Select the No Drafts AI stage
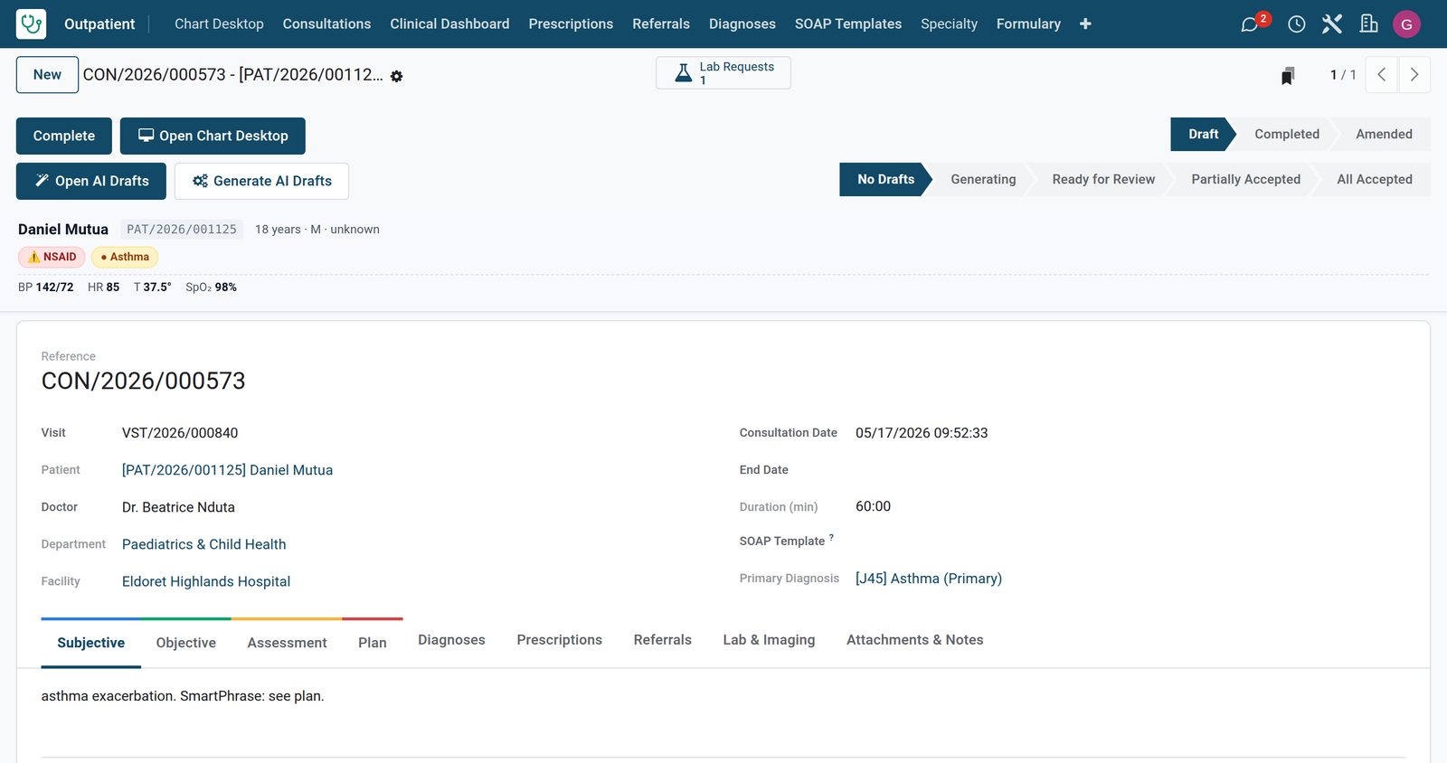 [x=885, y=179]
